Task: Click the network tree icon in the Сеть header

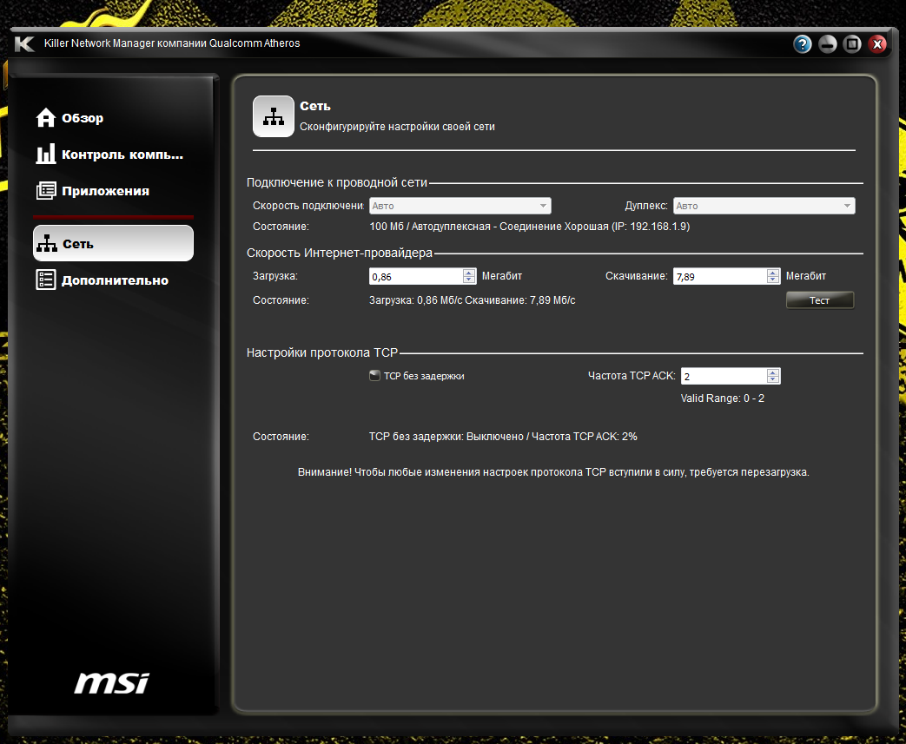Action: (x=273, y=117)
